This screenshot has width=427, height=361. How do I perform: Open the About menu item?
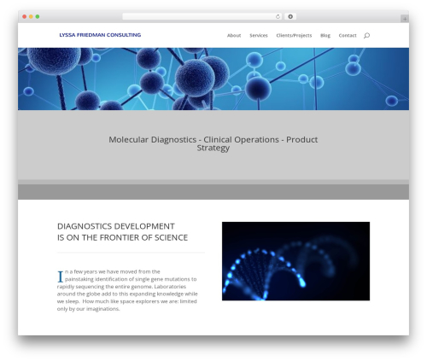tap(234, 35)
